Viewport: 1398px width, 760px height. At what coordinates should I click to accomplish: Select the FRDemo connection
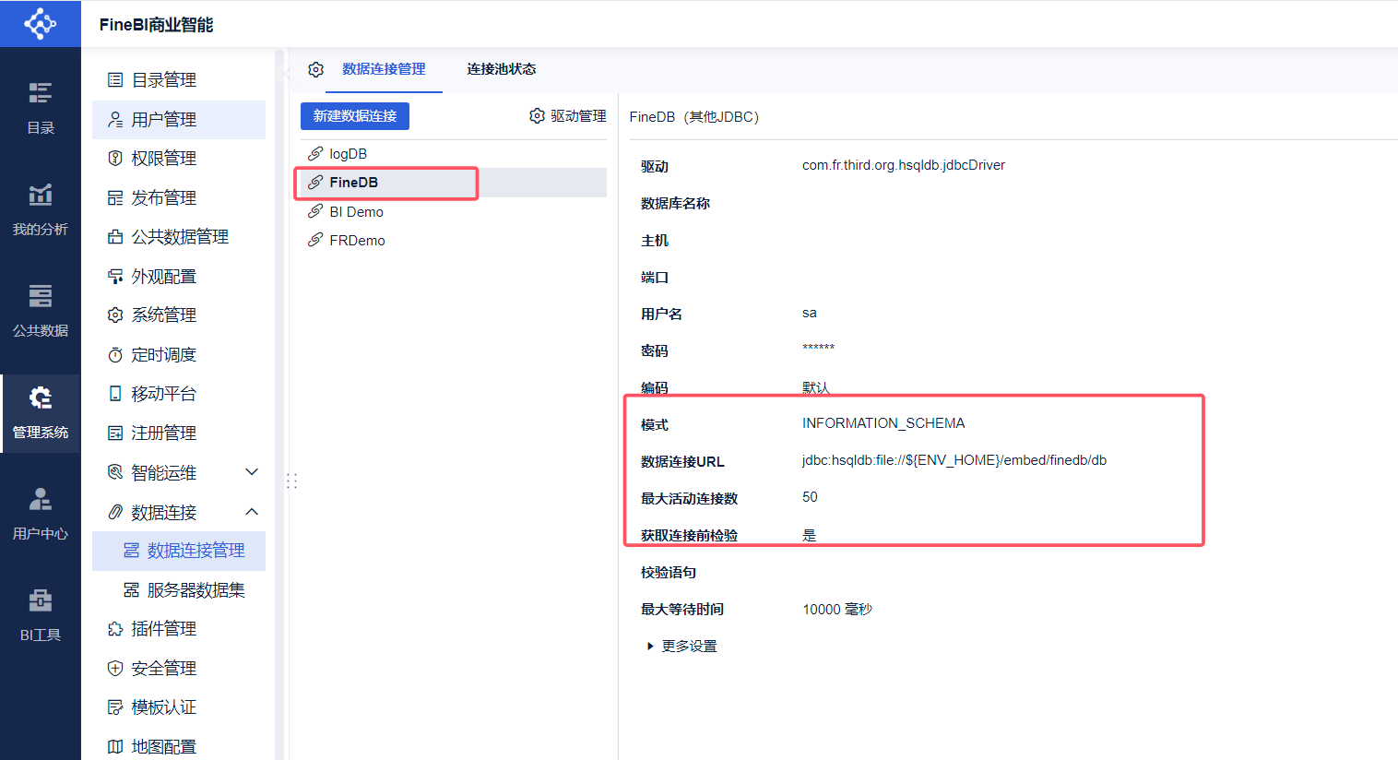point(454,241)
